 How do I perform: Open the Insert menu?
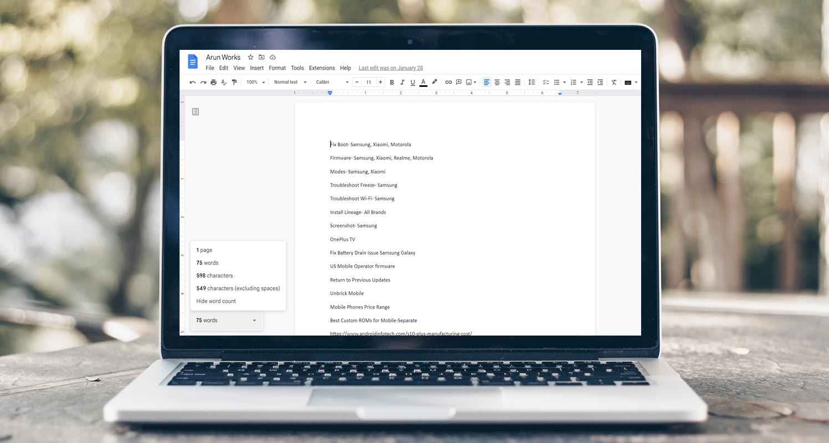point(257,68)
